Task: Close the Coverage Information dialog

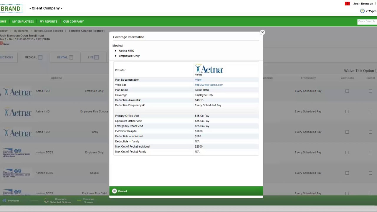Action: click(x=262, y=32)
